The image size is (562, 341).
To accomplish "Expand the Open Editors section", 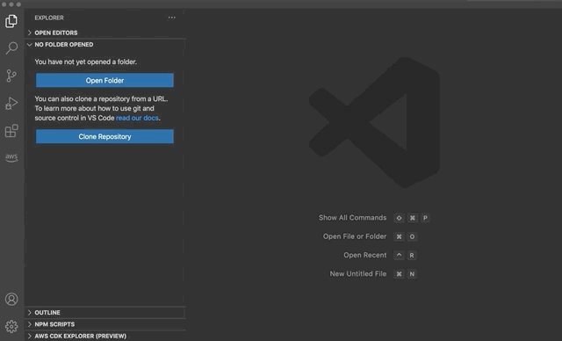I will pyautogui.click(x=104, y=33).
